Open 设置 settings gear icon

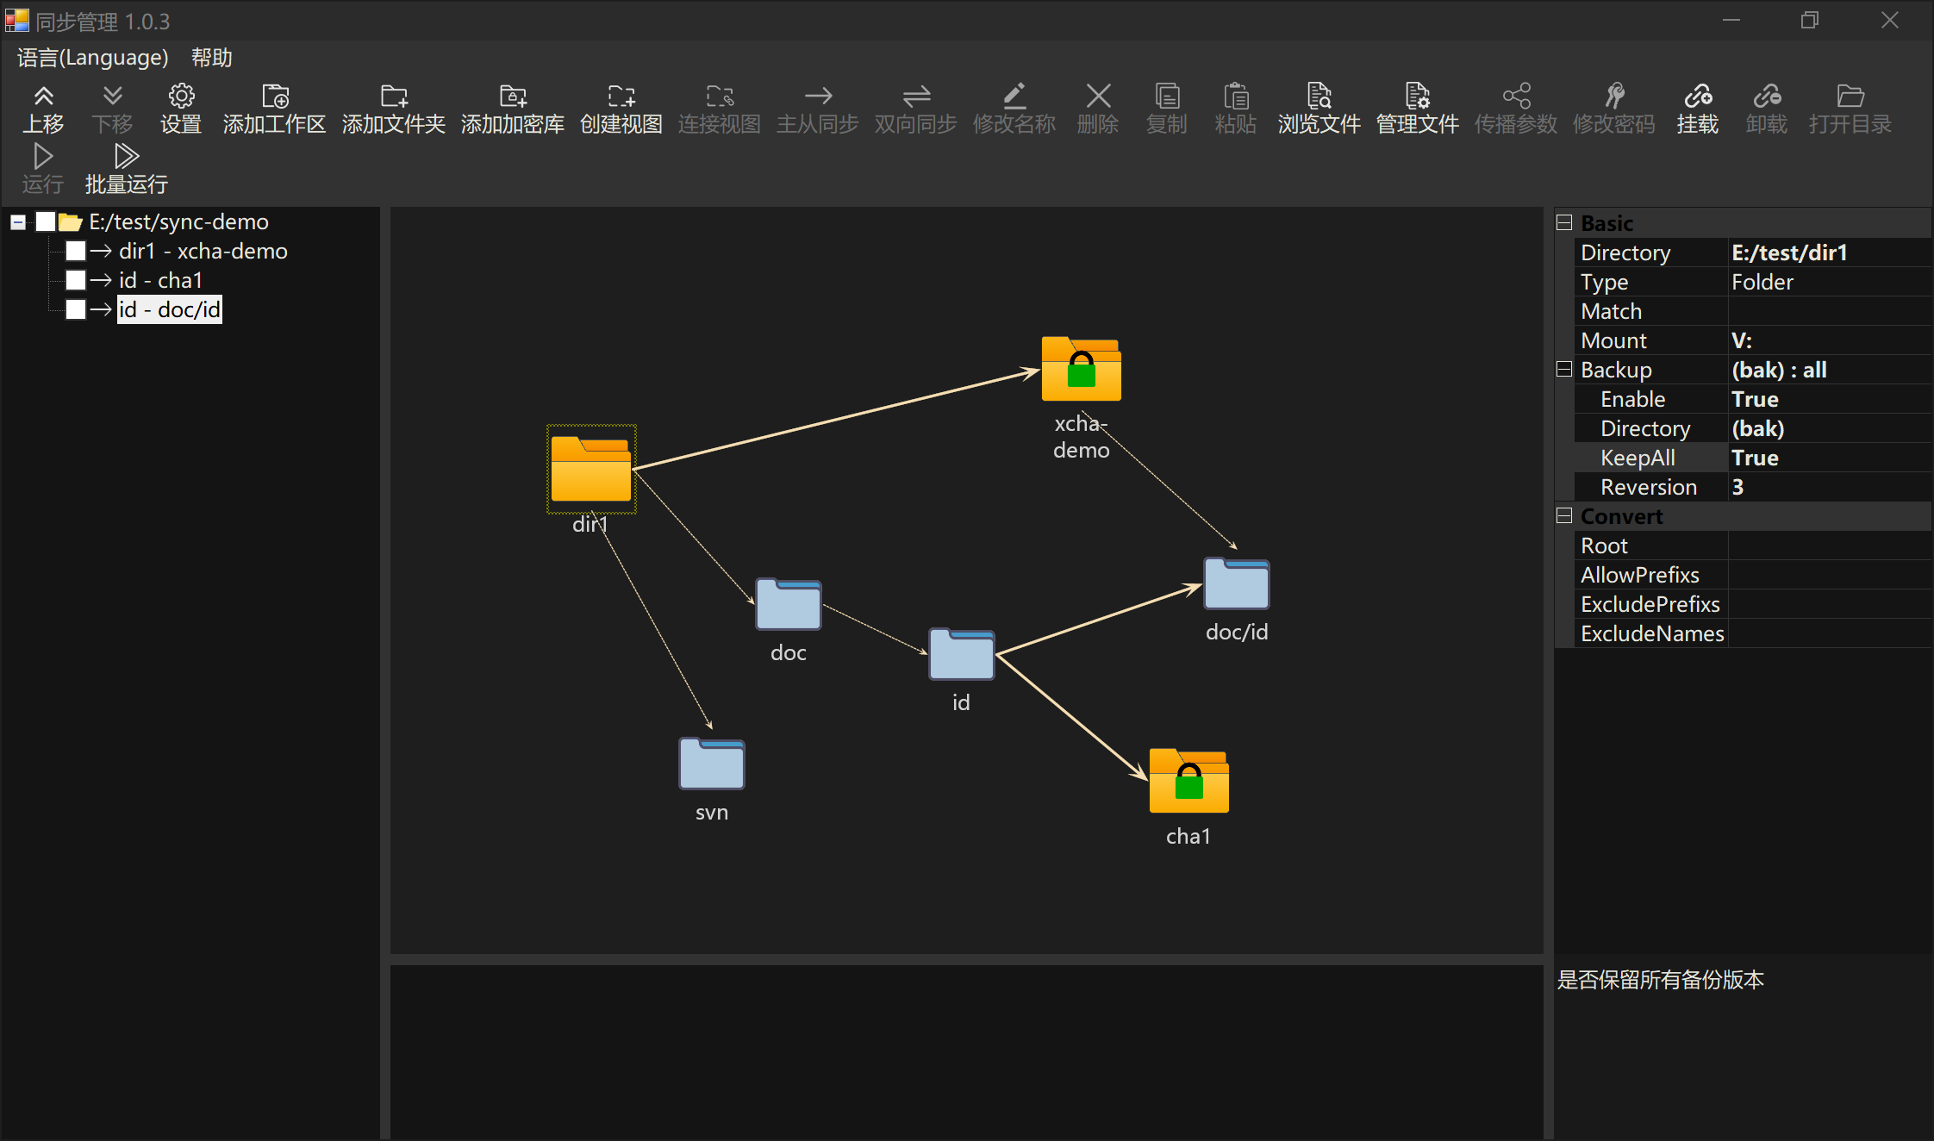point(181,97)
